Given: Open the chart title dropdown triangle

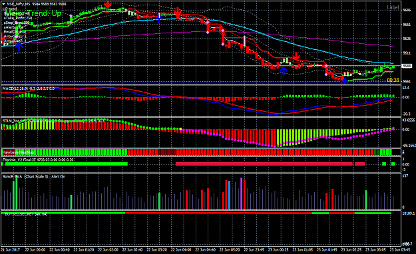Looking at the screenshot, I should pos(3,4).
